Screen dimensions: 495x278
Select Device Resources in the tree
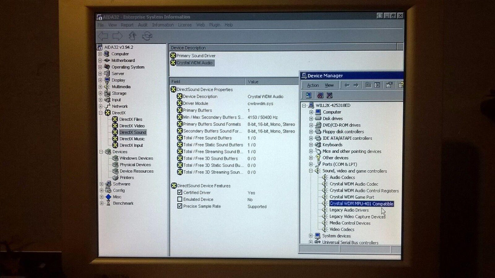coord(136,171)
